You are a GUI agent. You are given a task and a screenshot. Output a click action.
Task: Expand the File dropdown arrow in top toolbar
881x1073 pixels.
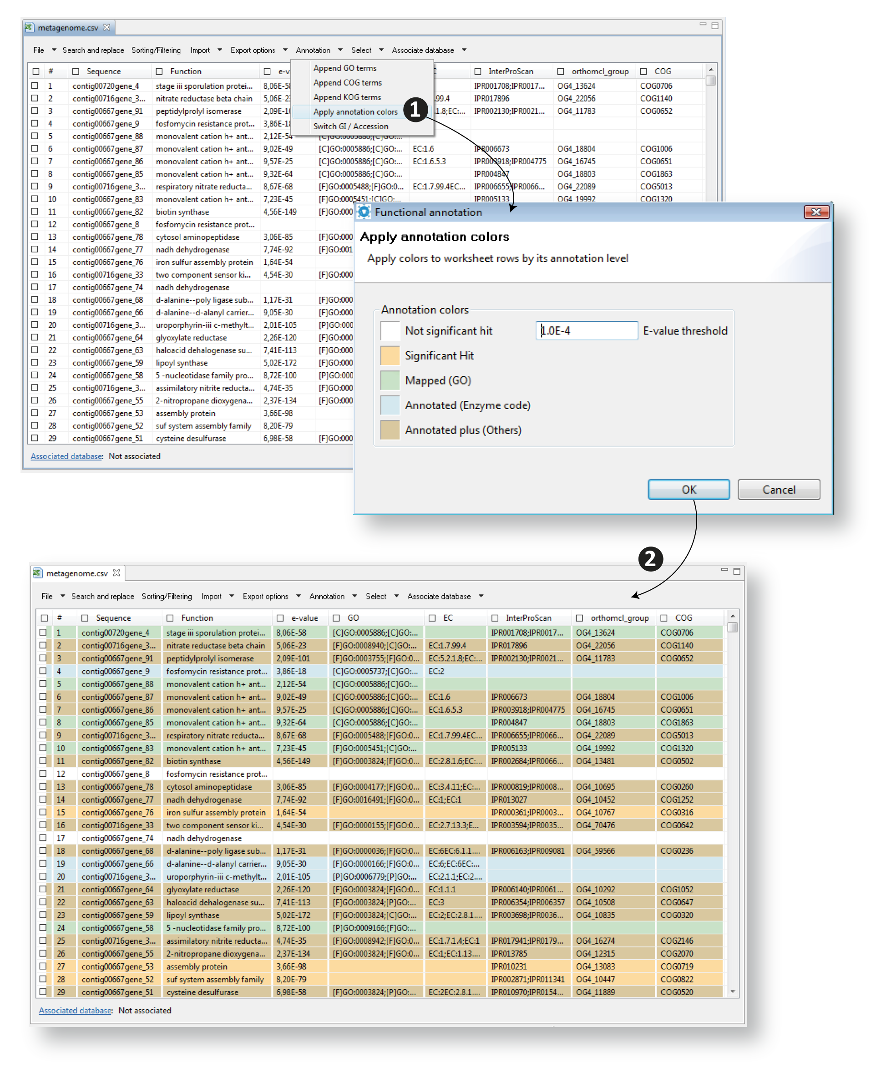(x=54, y=50)
